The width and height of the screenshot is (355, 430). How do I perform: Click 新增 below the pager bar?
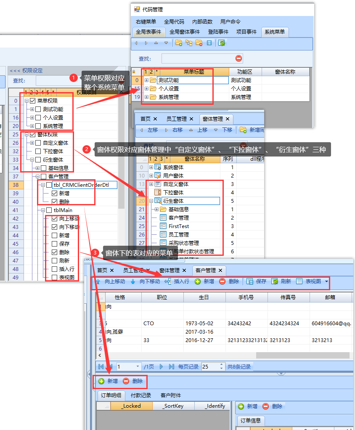click(109, 381)
